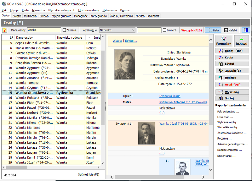
Task: Open the Karta menu
Action: [25, 10]
